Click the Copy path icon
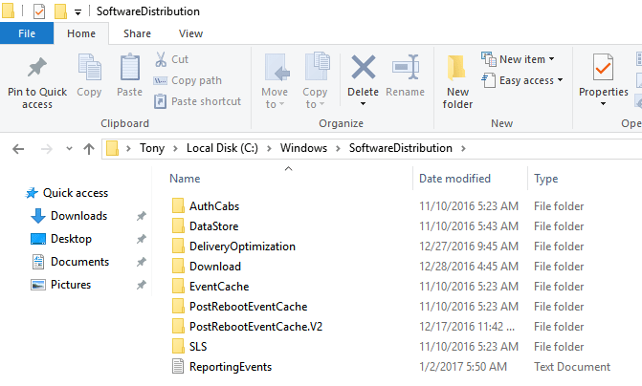642x386 pixels. (160, 80)
